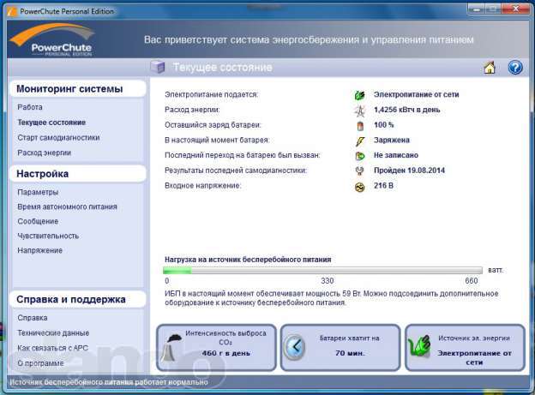Click the self-test results icon
This screenshot has height=395, width=535.
tap(360, 171)
